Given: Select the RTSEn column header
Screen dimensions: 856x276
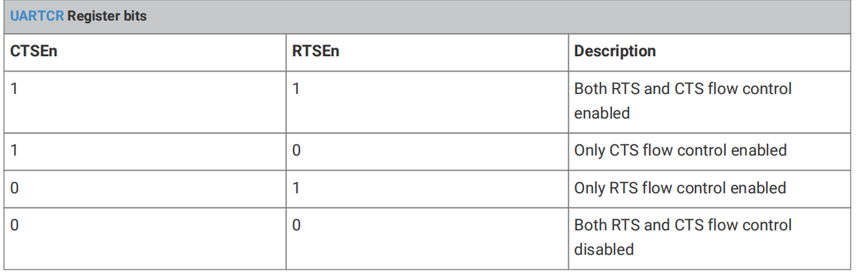Looking at the screenshot, I should click(316, 51).
